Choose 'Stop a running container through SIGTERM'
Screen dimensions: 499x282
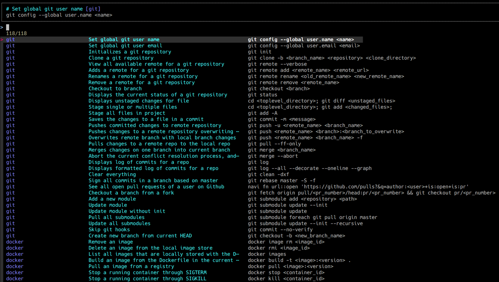(x=148, y=272)
